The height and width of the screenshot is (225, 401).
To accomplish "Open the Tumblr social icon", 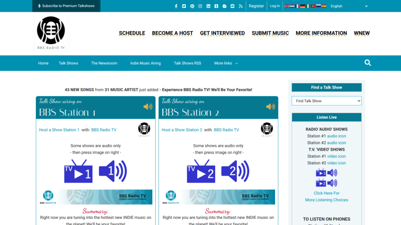I will point(217,6).
